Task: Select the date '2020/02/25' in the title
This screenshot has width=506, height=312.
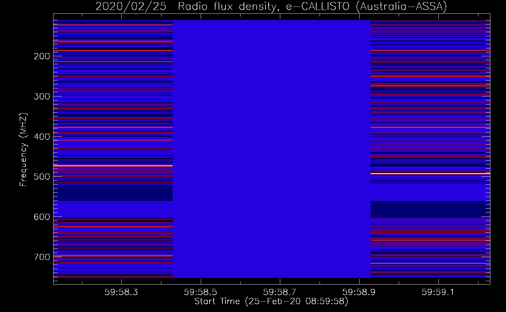Action: click(x=131, y=7)
